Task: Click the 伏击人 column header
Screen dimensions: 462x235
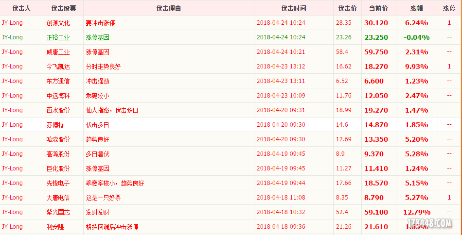Action: click(x=21, y=9)
